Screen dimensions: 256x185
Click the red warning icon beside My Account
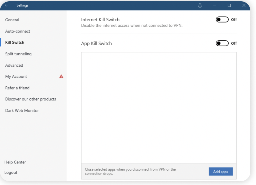tap(61, 76)
